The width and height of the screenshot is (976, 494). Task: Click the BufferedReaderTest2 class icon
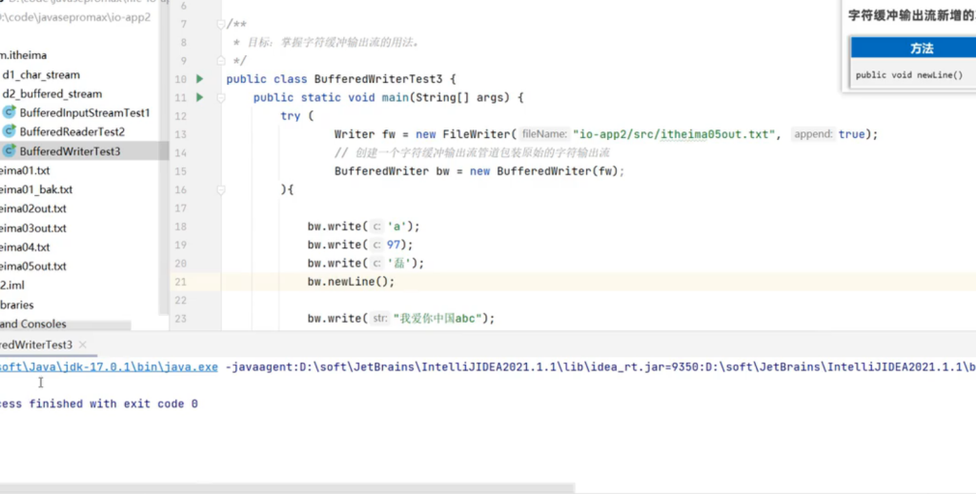10,131
